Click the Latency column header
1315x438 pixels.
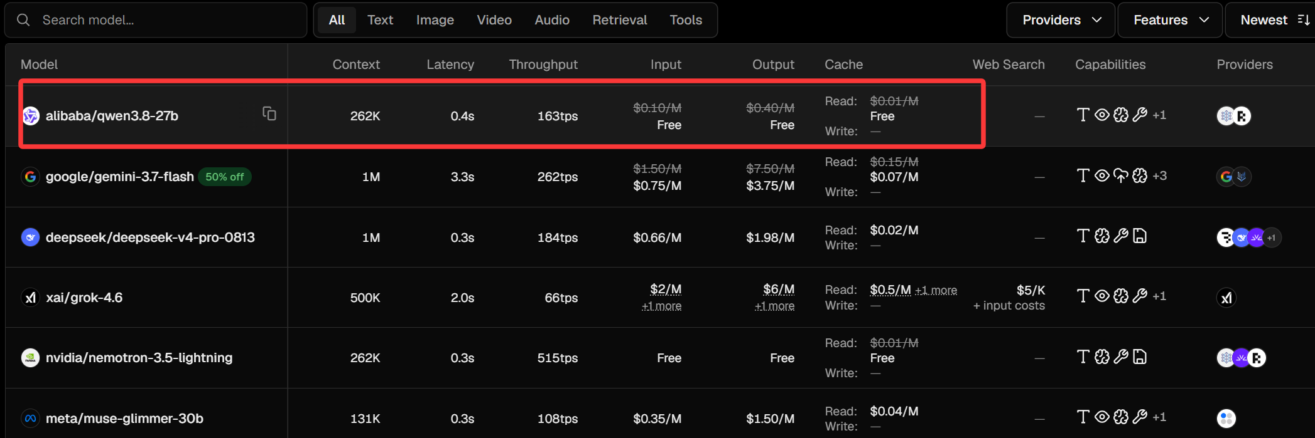click(x=450, y=65)
